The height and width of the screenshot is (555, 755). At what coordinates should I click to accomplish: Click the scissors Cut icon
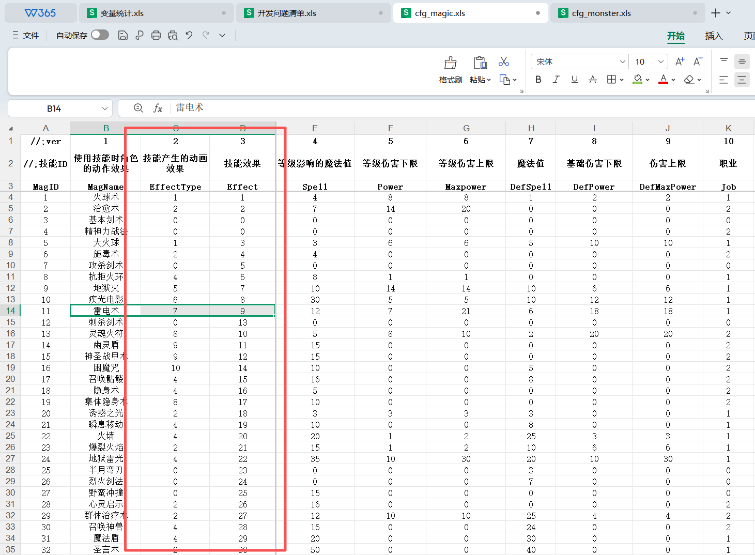pyautogui.click(x=503, y=62)
